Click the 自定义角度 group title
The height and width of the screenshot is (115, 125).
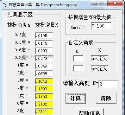[81, 43]
